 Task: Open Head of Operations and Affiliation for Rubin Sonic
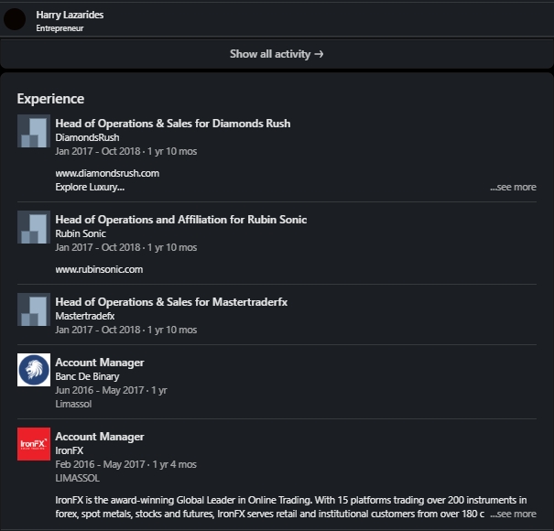[181, 220]
